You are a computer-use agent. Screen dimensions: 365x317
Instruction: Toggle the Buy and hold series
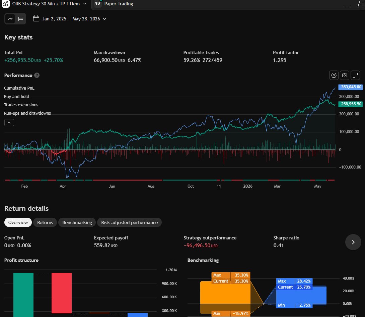(x=16, y=96)
